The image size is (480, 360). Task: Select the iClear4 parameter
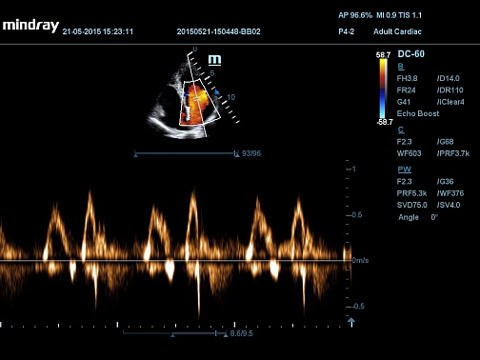click(450, 102)
